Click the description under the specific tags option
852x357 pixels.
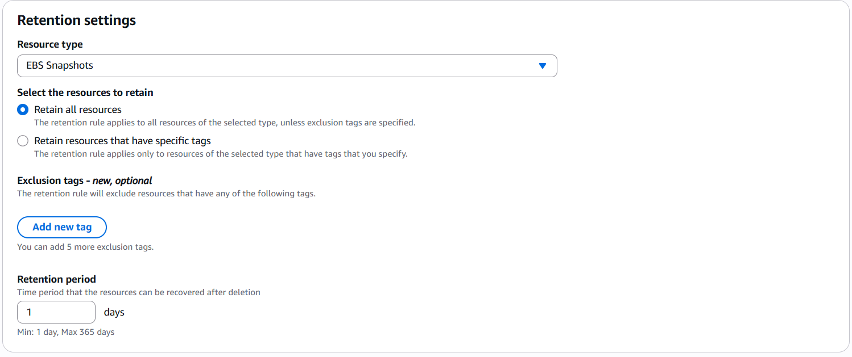point(221,154)
